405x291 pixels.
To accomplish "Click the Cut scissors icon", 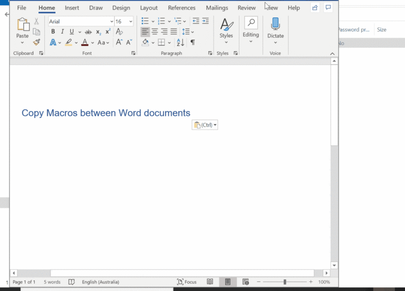I will 36,22.
